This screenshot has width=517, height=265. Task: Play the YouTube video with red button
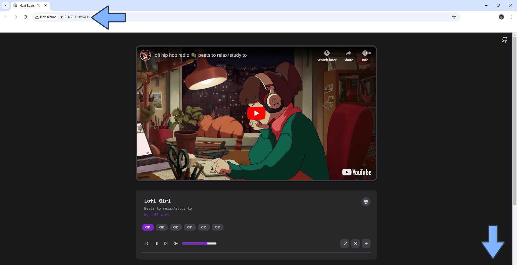pyautogui.click(x=256, y=113)
